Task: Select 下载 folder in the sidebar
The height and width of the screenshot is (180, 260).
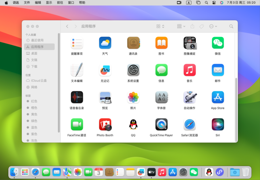Action: tap(34, 67)
